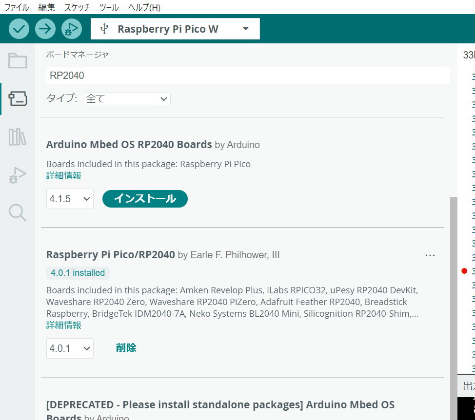Open more options for Raspberry Pi Pico/RP2040

[x=430, y=255]
